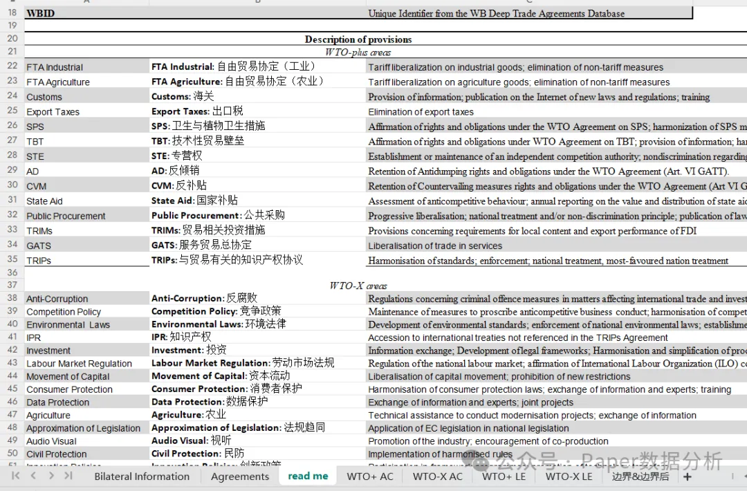Click 'Liberalisation of trade in services' cell
Viewport: 747px width, 491px height.
556,245
